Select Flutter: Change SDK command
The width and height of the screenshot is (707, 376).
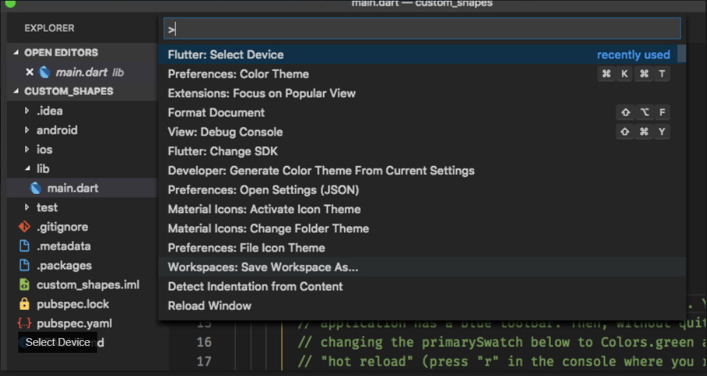pyautogui.click(x=422, y=151)
